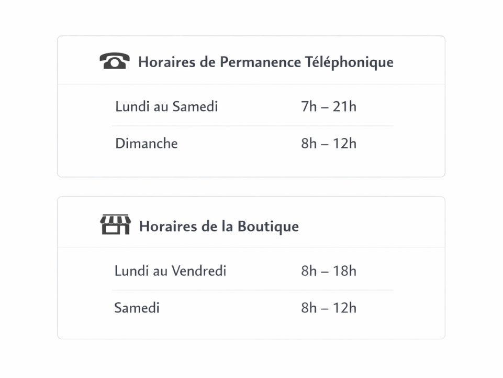Click divider line between Lundi au Samedi and Dimanche
The width and height of the screenshot is (503, 378).
click(253, 126)
